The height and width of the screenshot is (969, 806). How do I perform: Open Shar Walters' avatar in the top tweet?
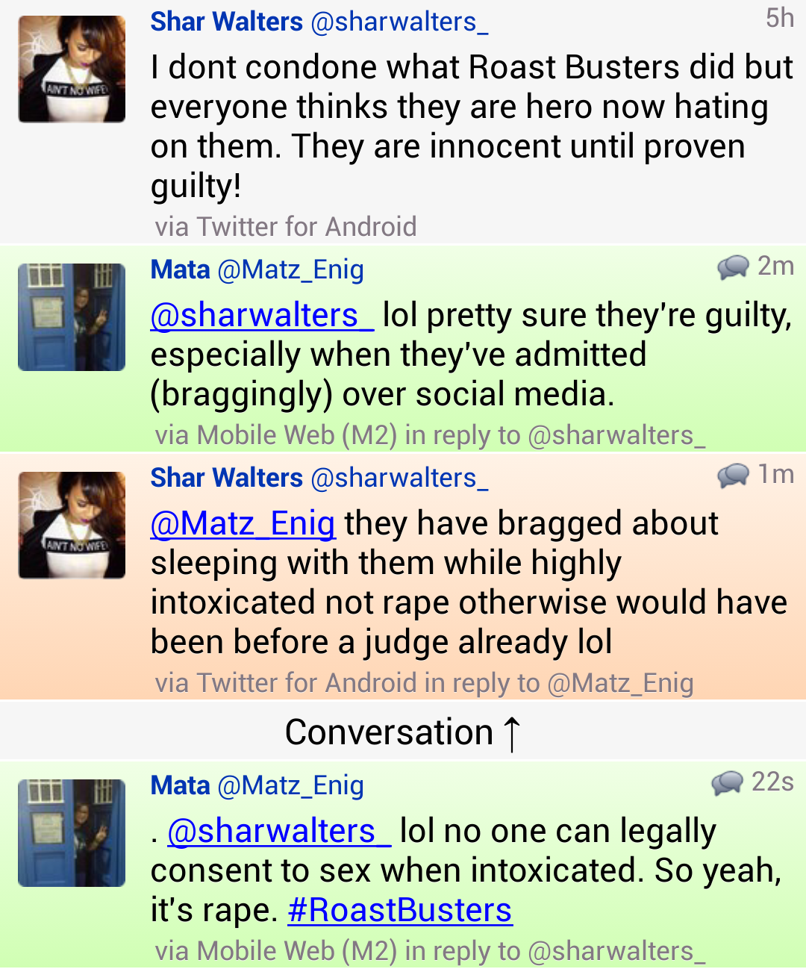click(72, 69)
